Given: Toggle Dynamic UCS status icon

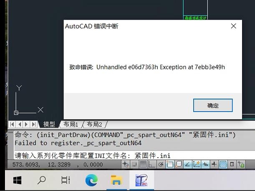Looking at the screenshot, I should pos(196,164).
